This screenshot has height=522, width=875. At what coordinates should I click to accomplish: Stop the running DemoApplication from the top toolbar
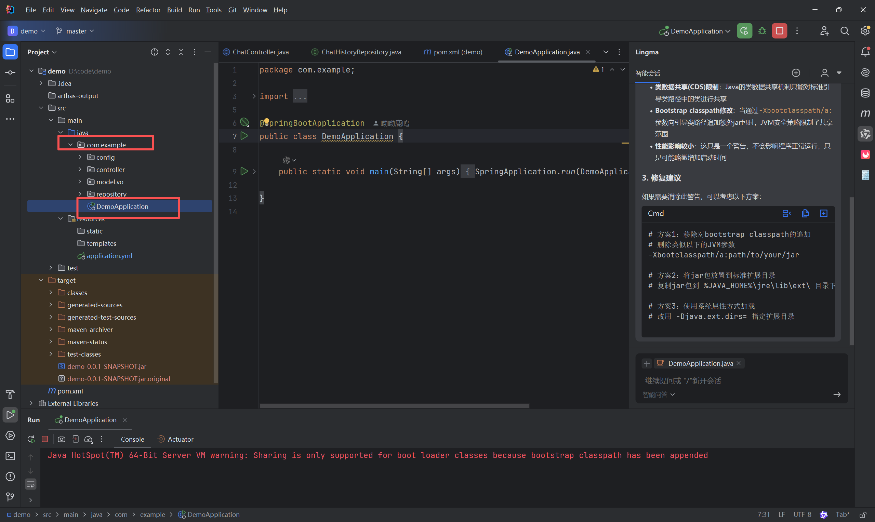point(779,31)
